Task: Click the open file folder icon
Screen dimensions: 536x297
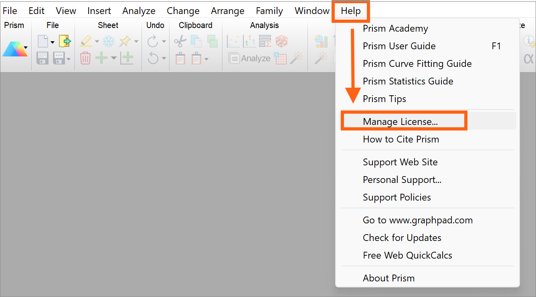Action: pyautogui.click(x=65, y=41)
